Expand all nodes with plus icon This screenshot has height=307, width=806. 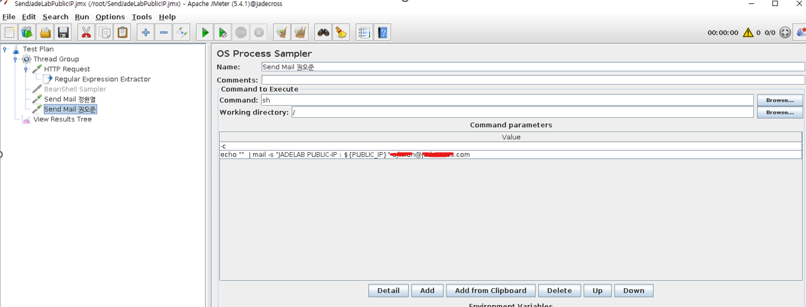click(146, 32)
